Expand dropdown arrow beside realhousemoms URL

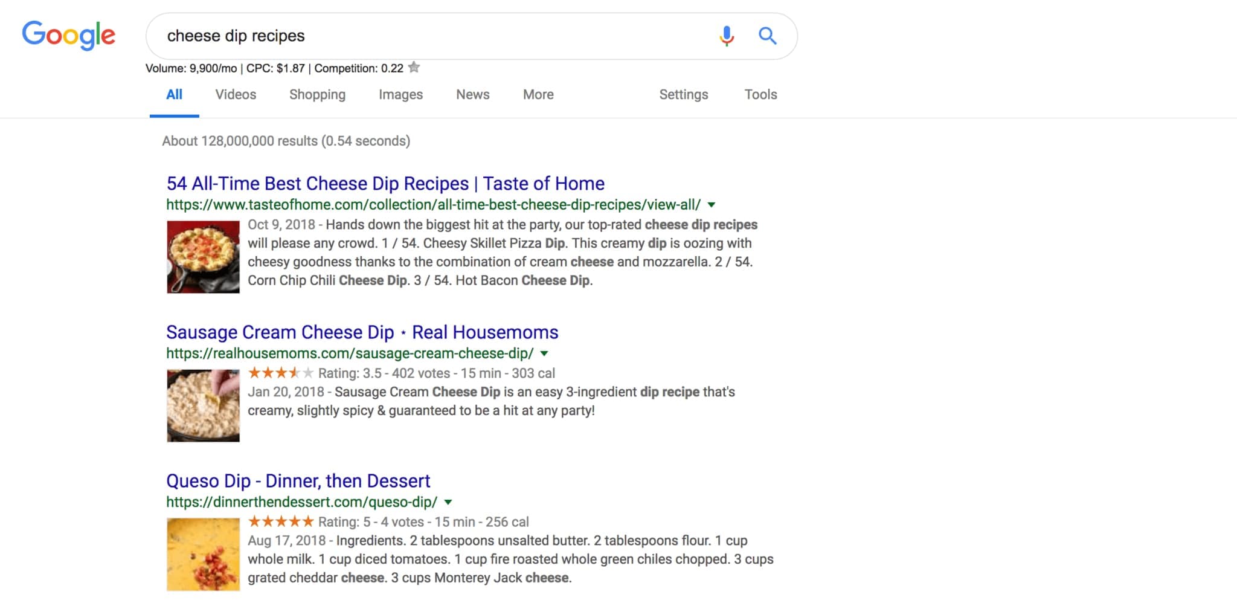point(544,353)
